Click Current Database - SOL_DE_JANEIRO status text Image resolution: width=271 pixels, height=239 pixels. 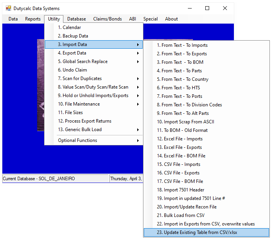(x=39, y=178)
